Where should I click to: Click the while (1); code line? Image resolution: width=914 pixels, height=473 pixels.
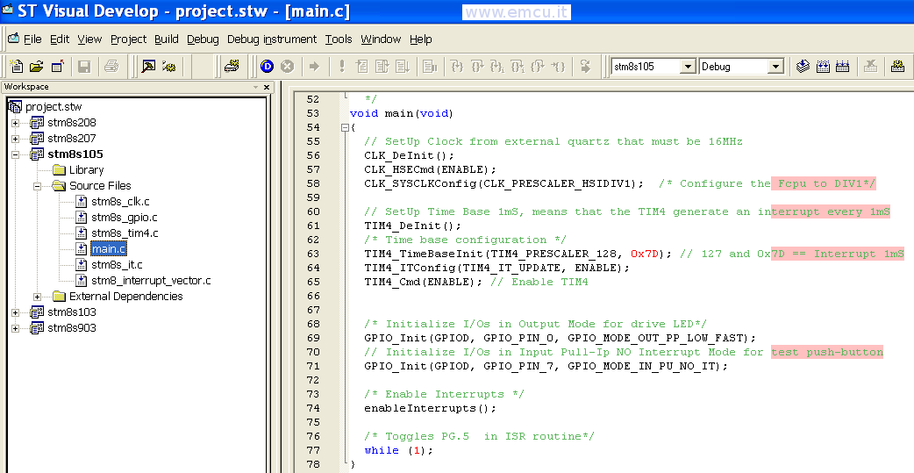(399, 450)
